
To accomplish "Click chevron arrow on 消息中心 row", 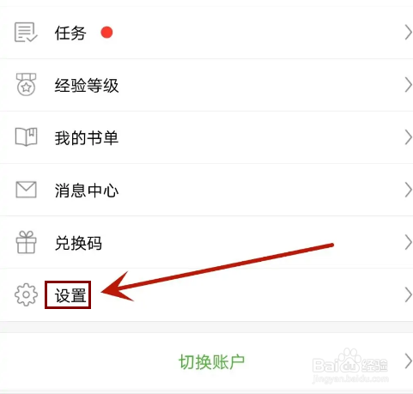I will coord(408,190).
